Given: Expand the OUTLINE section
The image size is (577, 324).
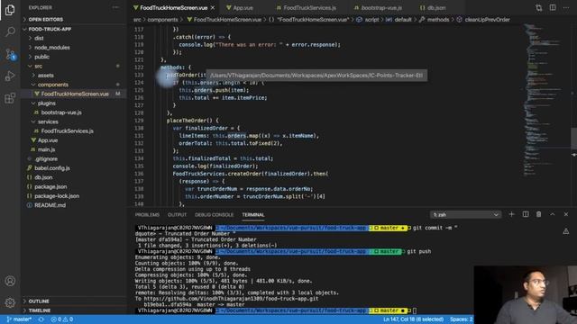Looking at the screenshot, I should point(39,301).
